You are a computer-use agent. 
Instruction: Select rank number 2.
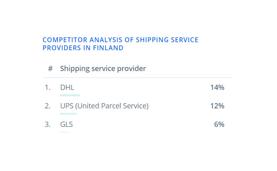(48, 106)
